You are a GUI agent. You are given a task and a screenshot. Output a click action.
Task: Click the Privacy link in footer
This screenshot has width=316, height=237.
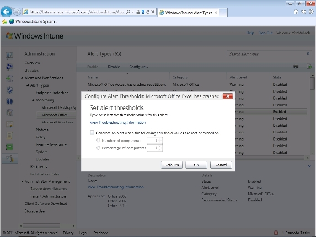pos(68,233)
